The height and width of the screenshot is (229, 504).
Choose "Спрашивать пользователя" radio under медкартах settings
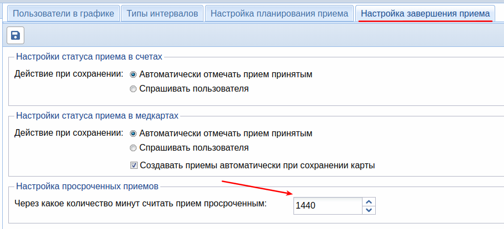click(133, 148)
